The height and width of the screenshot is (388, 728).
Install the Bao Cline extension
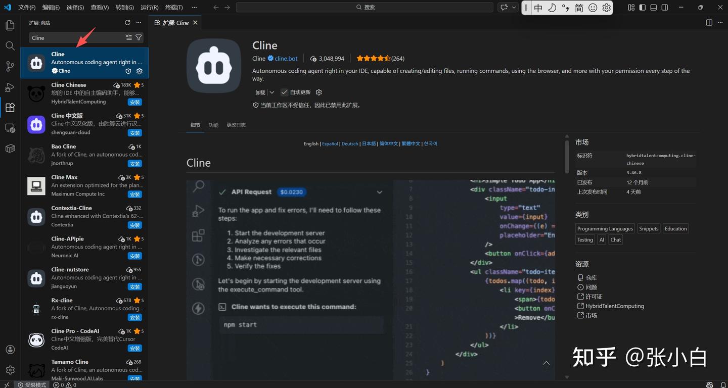coord(135,164)
